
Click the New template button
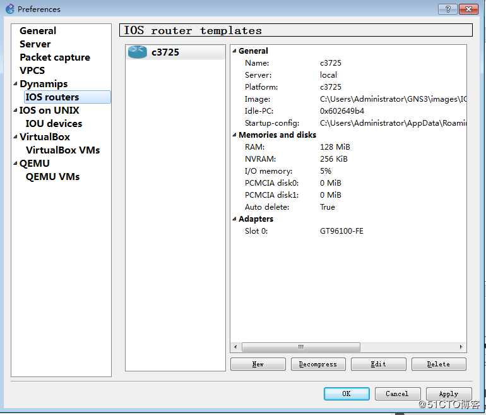coord(258,364)
